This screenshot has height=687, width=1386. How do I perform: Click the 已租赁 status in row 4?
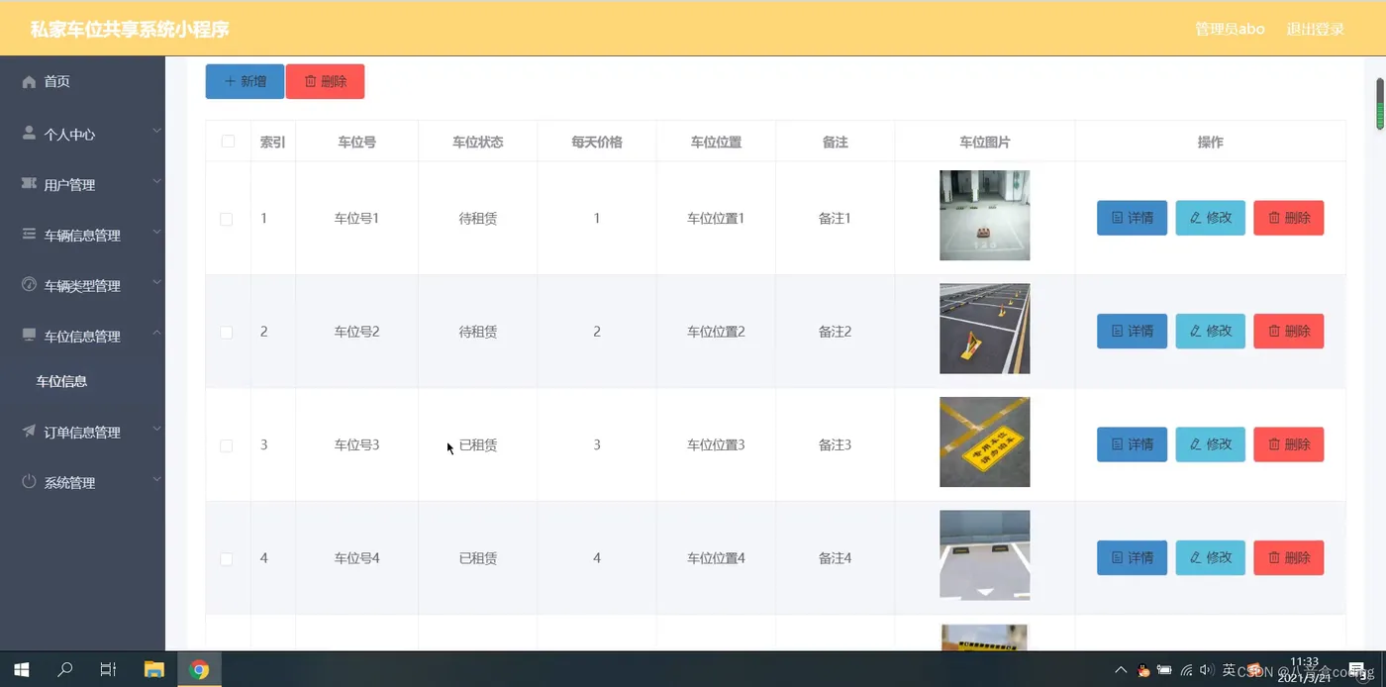tap(478, 558)
